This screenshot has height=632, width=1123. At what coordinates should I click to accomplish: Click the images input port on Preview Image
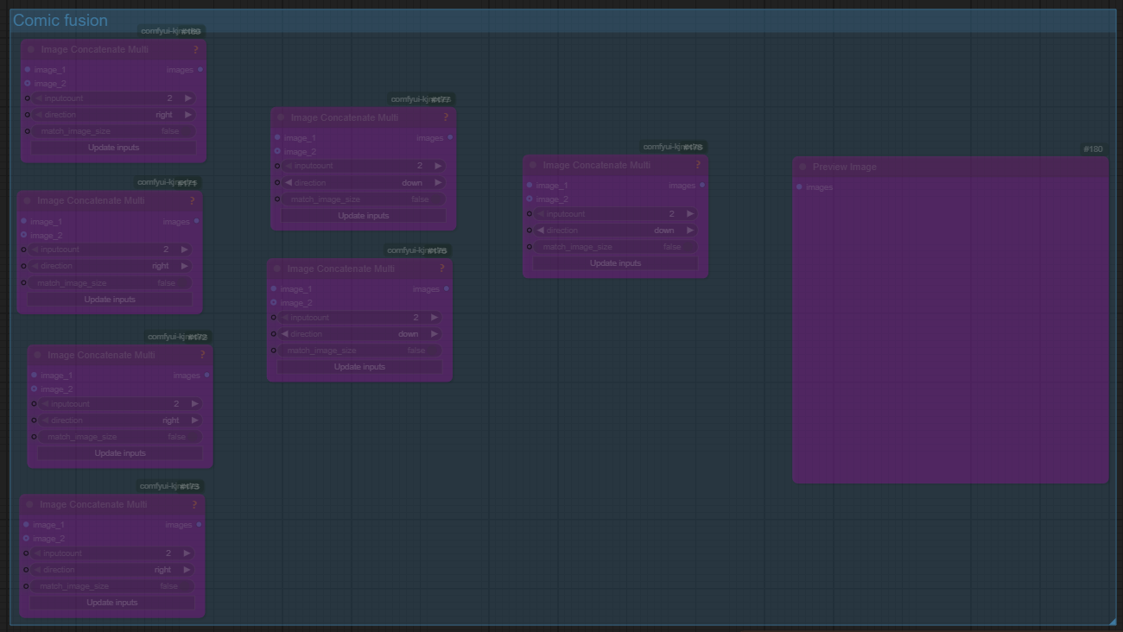click(x=799, y=186)
